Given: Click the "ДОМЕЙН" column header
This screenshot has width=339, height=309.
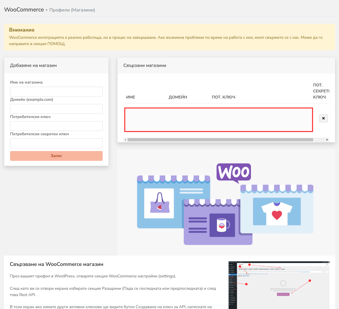Looking at the screenshot, I should click(x=178, y=97).
